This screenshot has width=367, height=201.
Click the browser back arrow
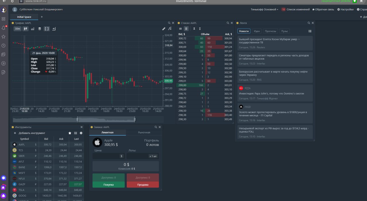(x=4, y=1)
